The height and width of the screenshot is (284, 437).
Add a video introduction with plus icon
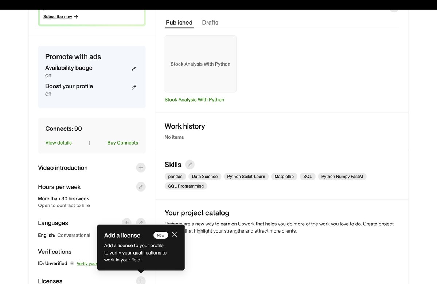(x=141, y=167)
